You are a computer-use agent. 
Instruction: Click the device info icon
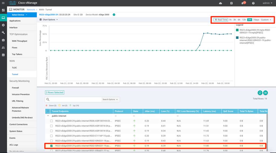click(x=114, y=15)
